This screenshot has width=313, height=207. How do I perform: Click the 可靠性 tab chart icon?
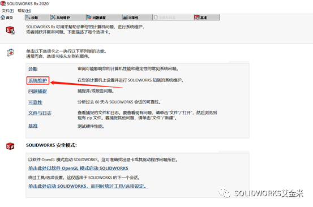point(125,18)
